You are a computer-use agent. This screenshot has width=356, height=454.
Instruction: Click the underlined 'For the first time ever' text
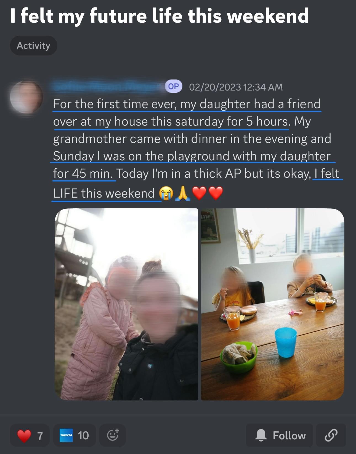click(x=114, y=104)
